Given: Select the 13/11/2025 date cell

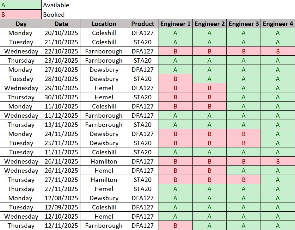Looking at the screenshot, I should click(61, 125).
